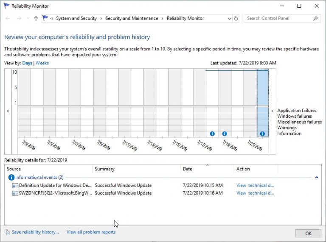Maximize the Reliability Monitor window
The image size is (326, 242).
tap(299, 6)
